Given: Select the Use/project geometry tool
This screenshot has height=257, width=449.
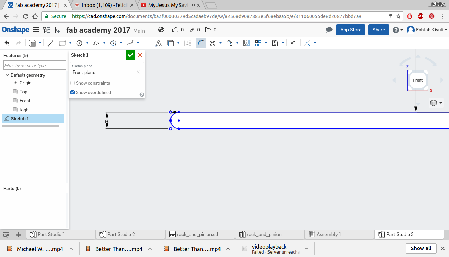Looking at the screenshot, I should click(170, 43).
